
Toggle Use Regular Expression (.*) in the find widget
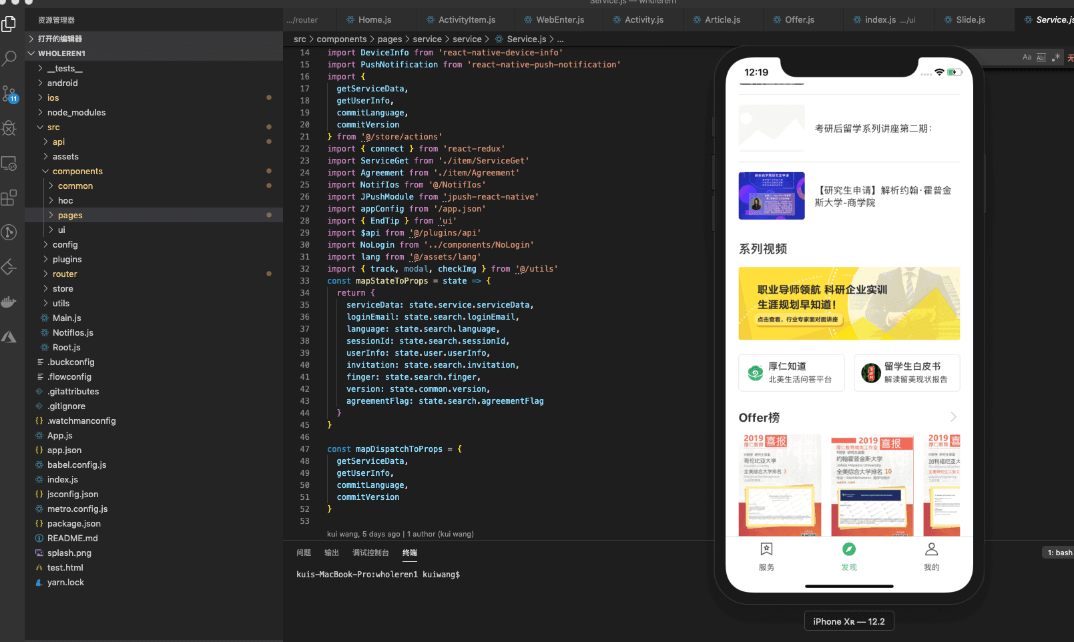point(1056,57)
